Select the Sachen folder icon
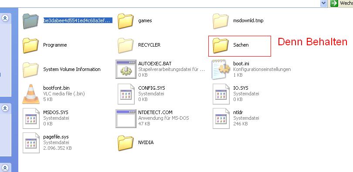This screenshot has height=172, width=353. coord(221,45)
